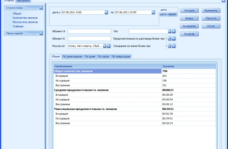Select the 'дата - время' mode option

click(x=168, y=14)
